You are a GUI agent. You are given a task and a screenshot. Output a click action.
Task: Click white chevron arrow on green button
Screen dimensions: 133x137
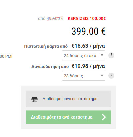[104, 117]
